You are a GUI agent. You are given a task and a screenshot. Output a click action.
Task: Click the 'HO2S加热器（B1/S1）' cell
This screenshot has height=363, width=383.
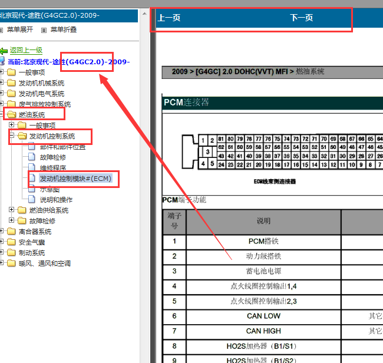pyautogui.click(x=263, y=346)
